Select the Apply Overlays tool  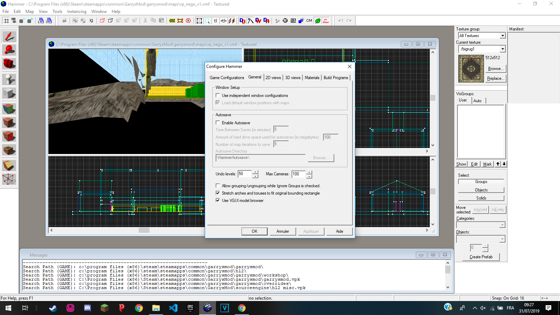pos(9,150)
